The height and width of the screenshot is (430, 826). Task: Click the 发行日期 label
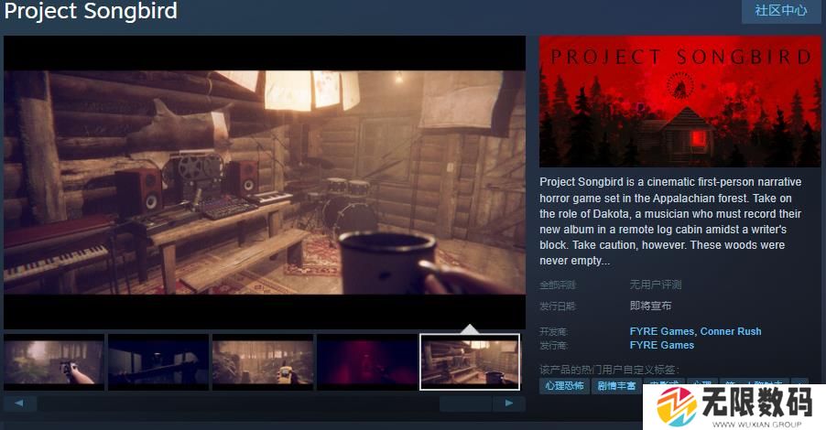click(x=558, y=306)
